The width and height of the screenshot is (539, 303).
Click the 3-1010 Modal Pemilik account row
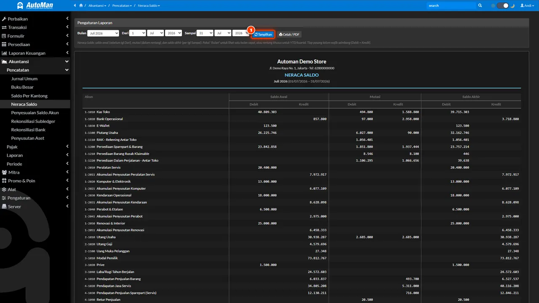pos(302,258)
